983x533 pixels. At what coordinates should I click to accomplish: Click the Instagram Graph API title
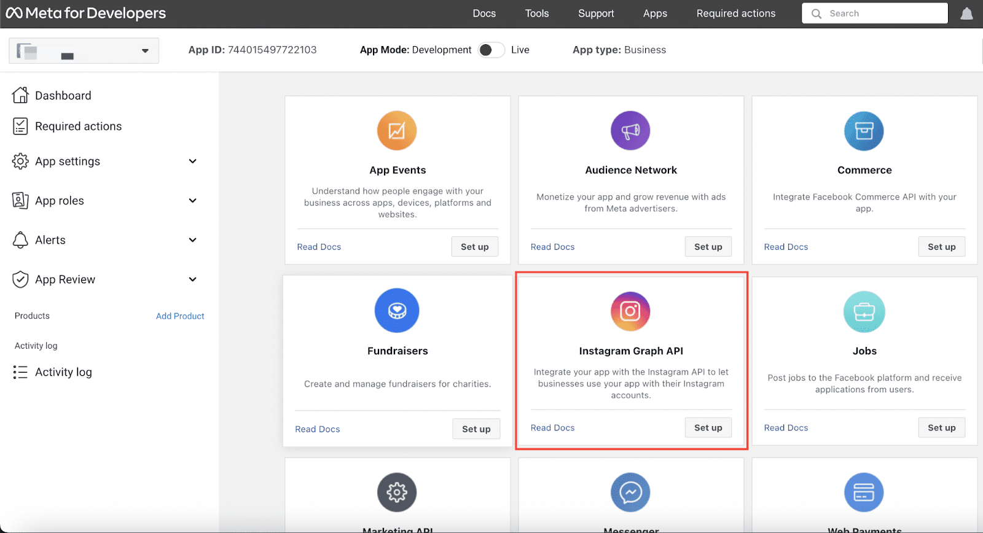631,351
